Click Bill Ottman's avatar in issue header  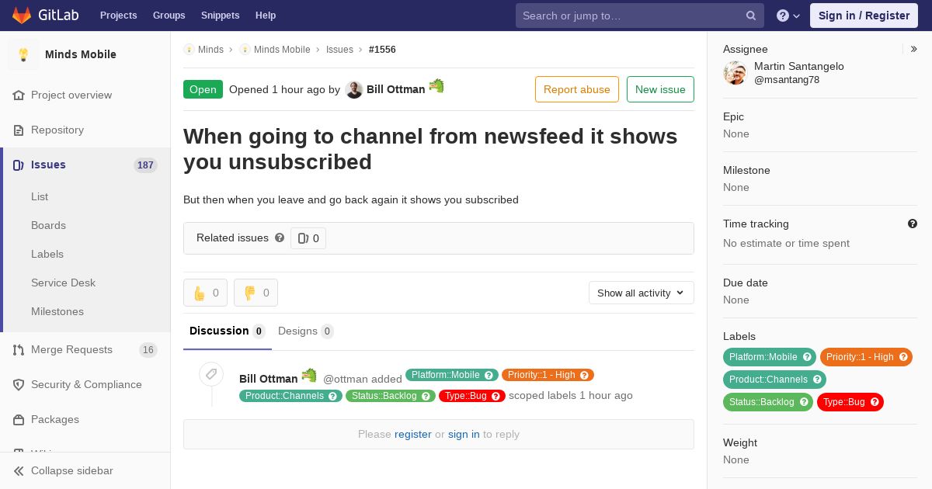coord(354,89)
